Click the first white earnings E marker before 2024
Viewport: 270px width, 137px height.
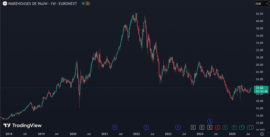pyautogui.click(x=193, y=127)
